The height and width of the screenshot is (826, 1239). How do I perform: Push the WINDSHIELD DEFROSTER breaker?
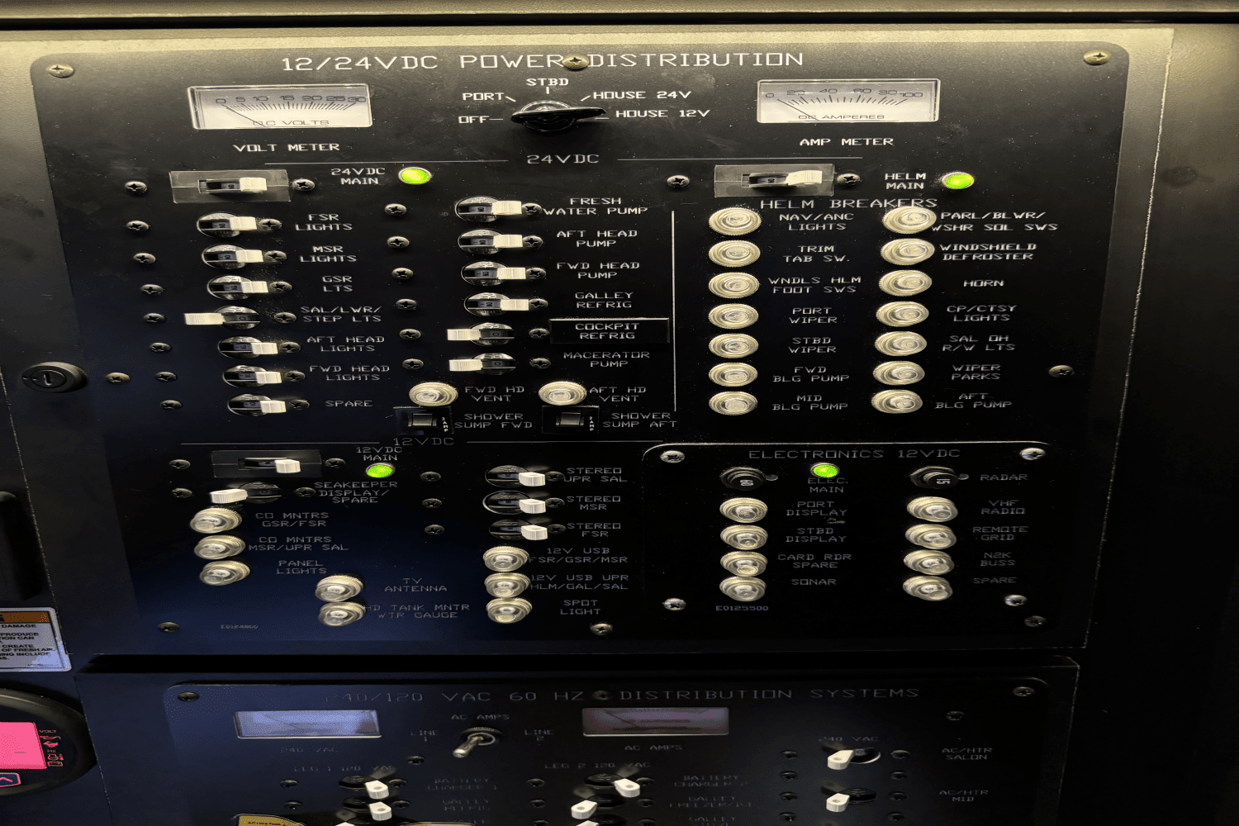point(907,251)
